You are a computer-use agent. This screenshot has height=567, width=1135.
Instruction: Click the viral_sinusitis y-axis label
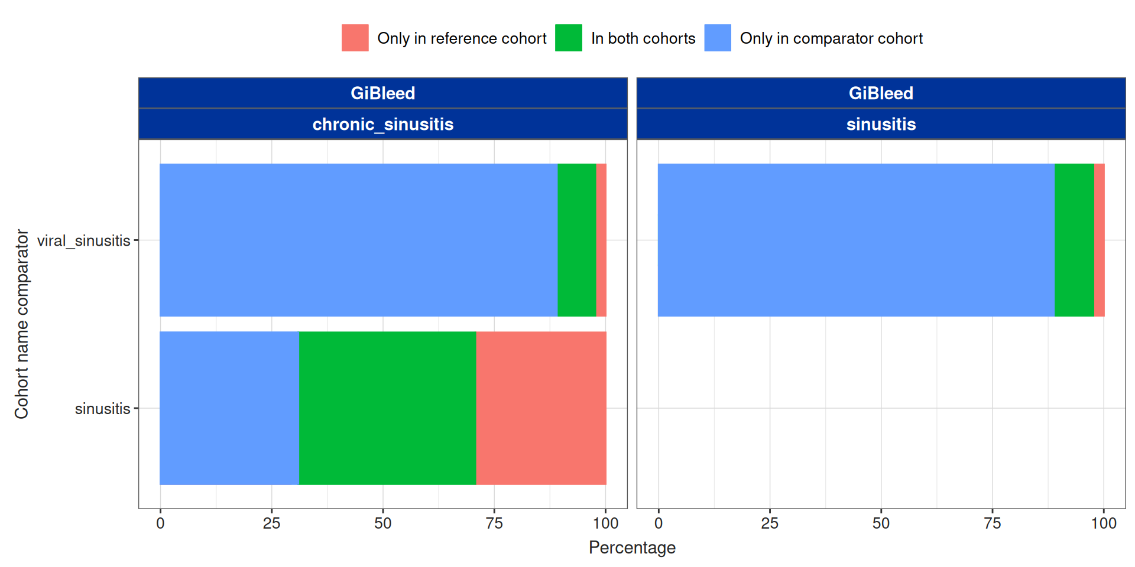coord(83,240)
